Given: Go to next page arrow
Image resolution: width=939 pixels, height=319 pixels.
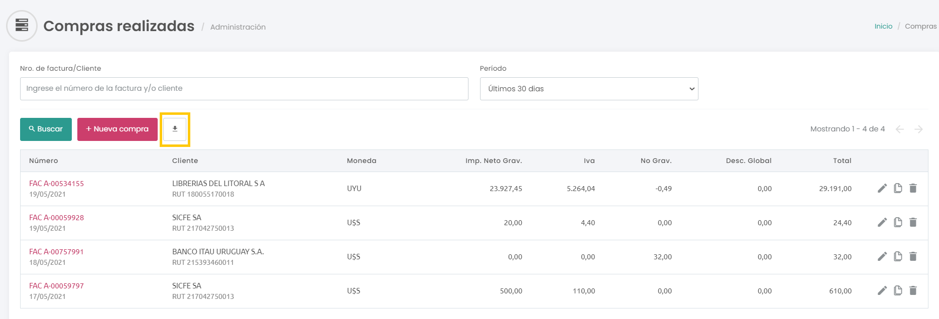Looking at the screenshot, I should click(918, 129).
